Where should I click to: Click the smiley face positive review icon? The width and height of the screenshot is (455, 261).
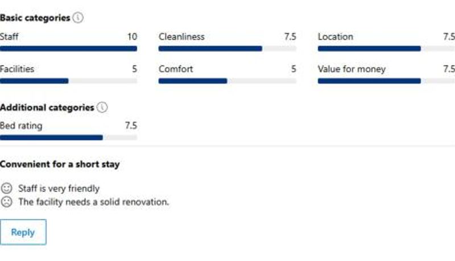6,188
